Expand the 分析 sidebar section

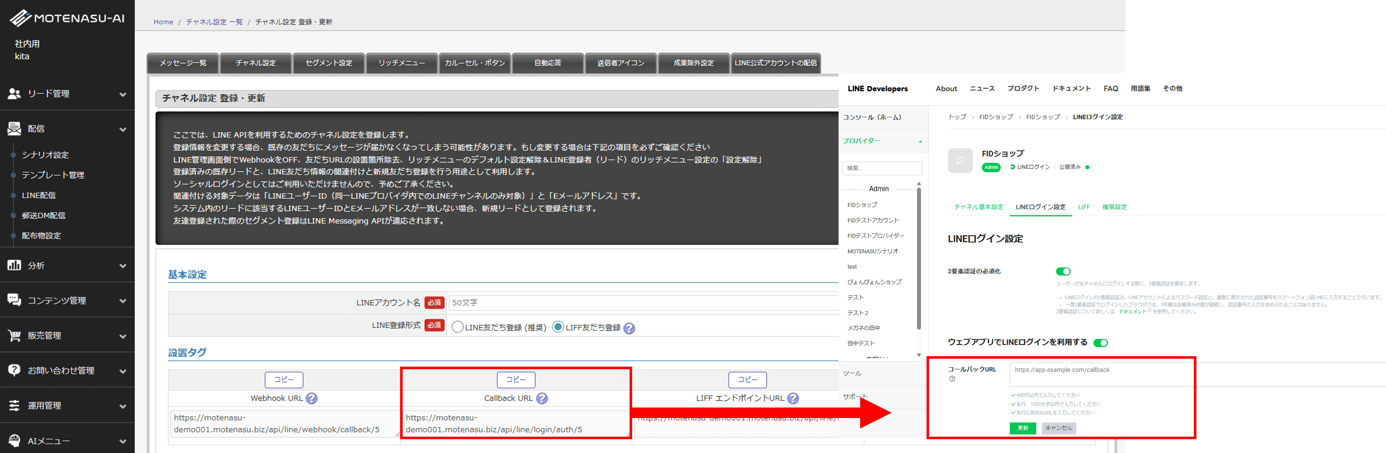tap(67, 265)
